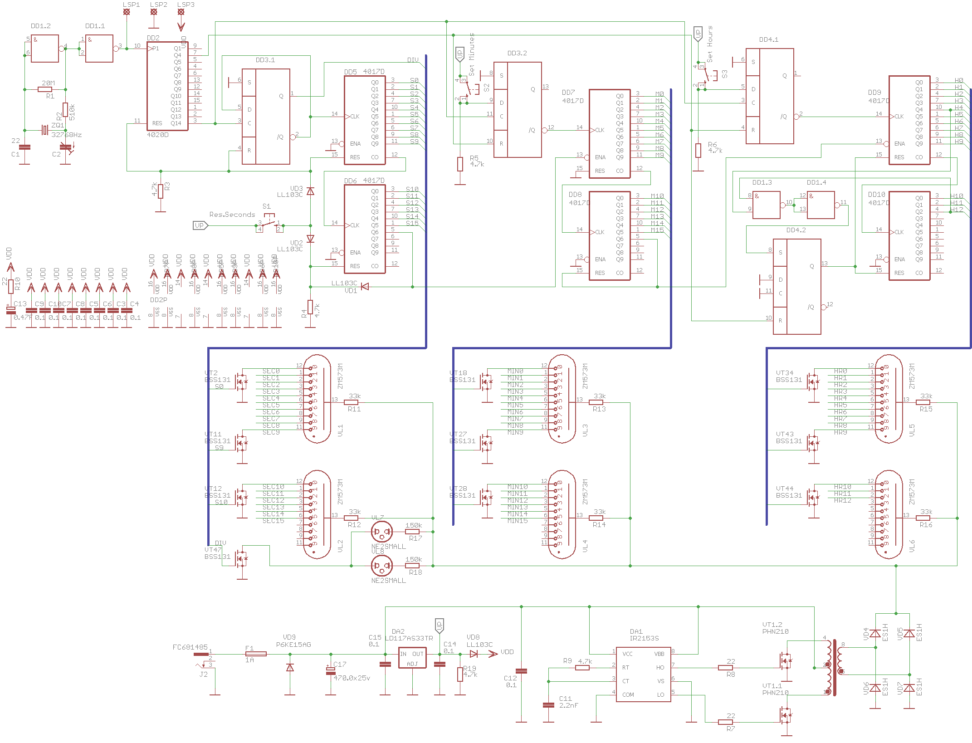Select the R10 22 ohm resistor
The image size is (972, 743).
(x=11, y=287)
